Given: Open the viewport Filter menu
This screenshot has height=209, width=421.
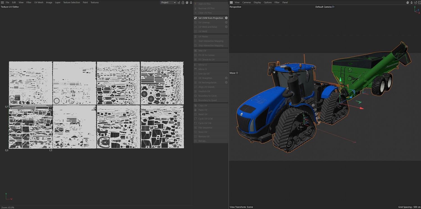Looking at the screenshot, I should (277, 3).
